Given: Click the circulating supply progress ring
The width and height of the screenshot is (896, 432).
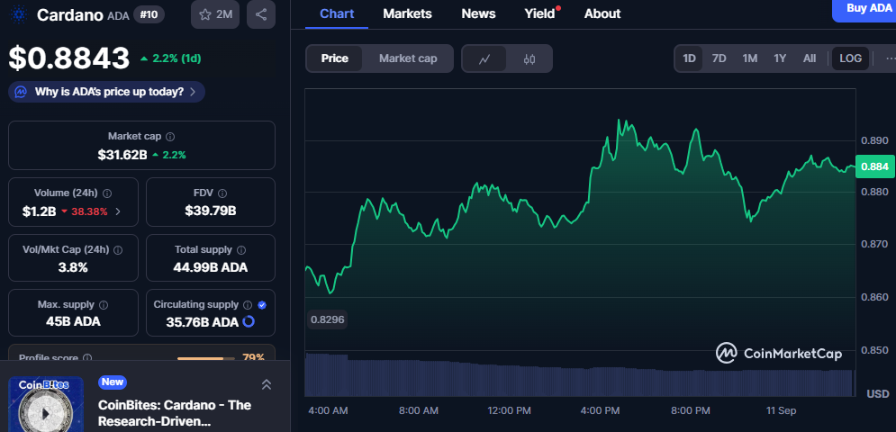Looking at the screenshot, I should point(249,321).
